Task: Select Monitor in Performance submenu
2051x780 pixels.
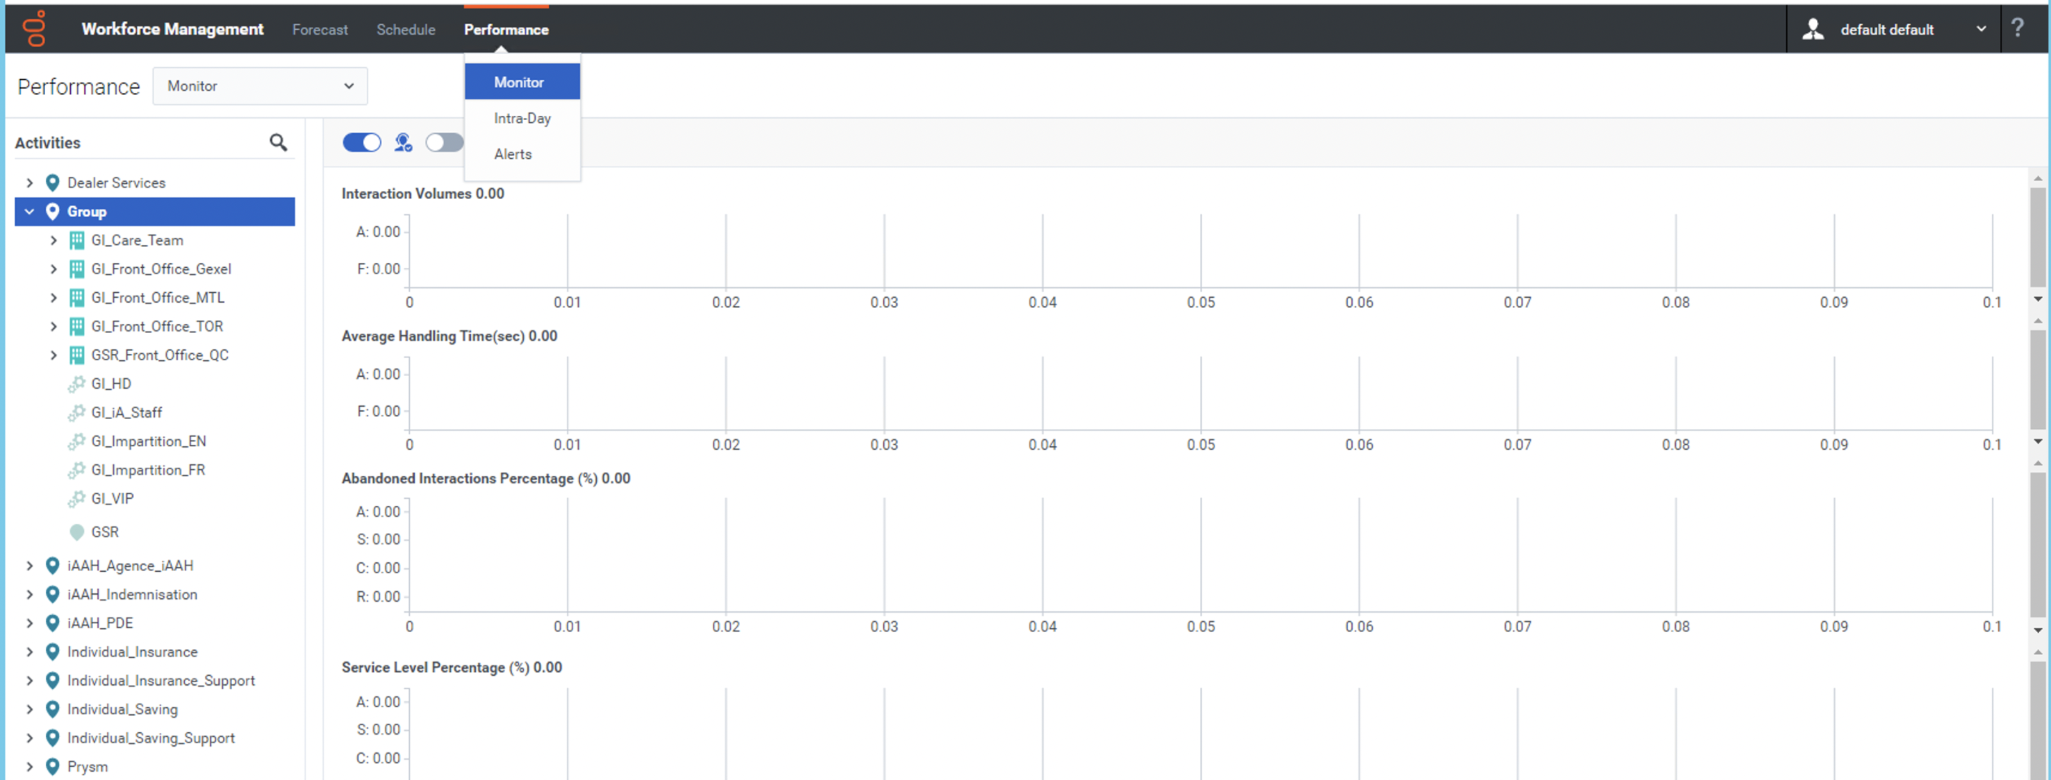Action: [522, 82]
